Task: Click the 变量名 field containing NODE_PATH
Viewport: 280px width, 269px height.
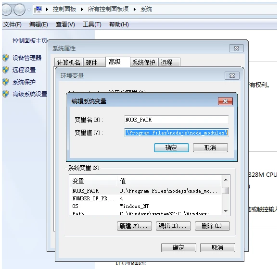Action: point(176,120)
